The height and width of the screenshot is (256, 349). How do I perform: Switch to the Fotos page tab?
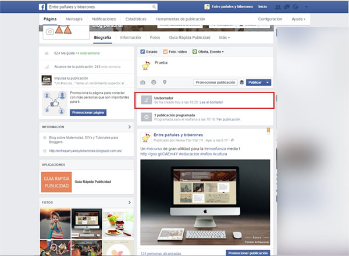[x=155, y=38]
